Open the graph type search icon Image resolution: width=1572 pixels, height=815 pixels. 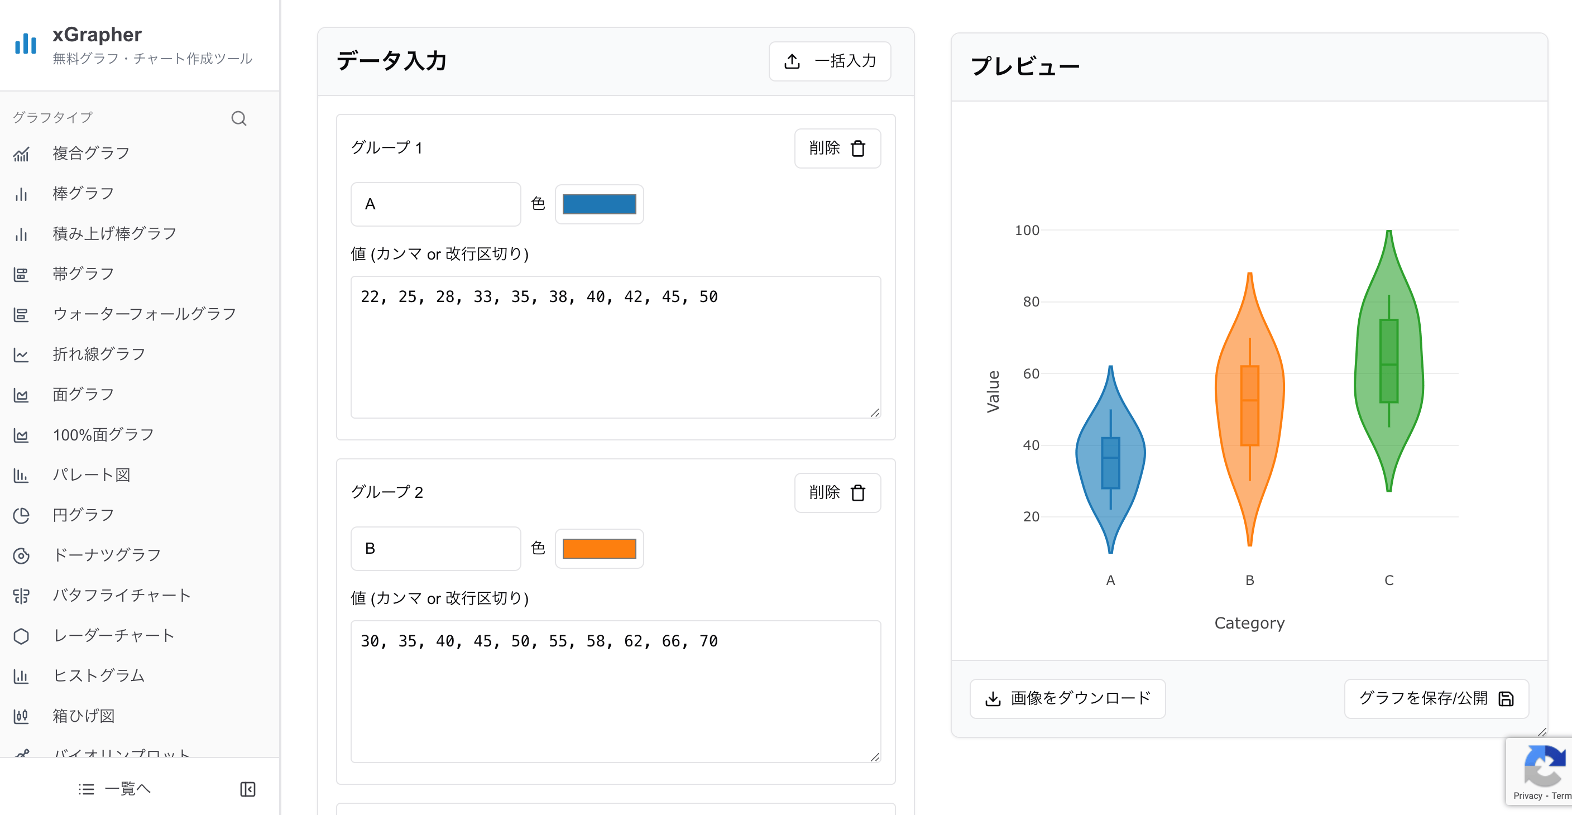click(238, 118)
